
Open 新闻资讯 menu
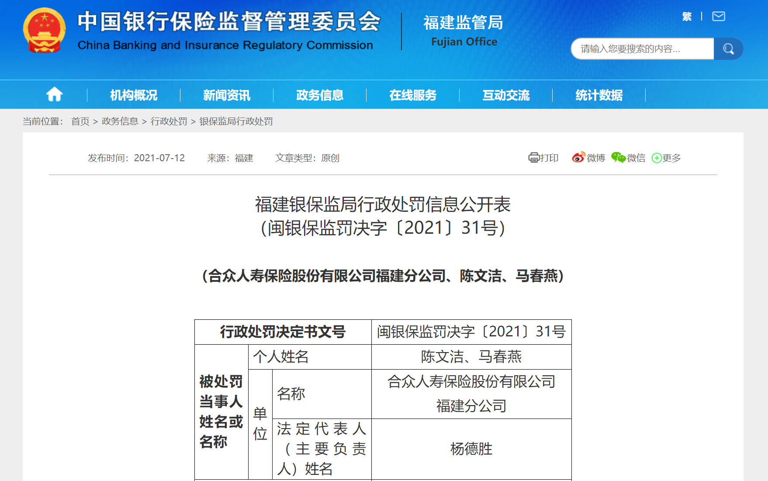pyautogui.click(x=227, y=95)
